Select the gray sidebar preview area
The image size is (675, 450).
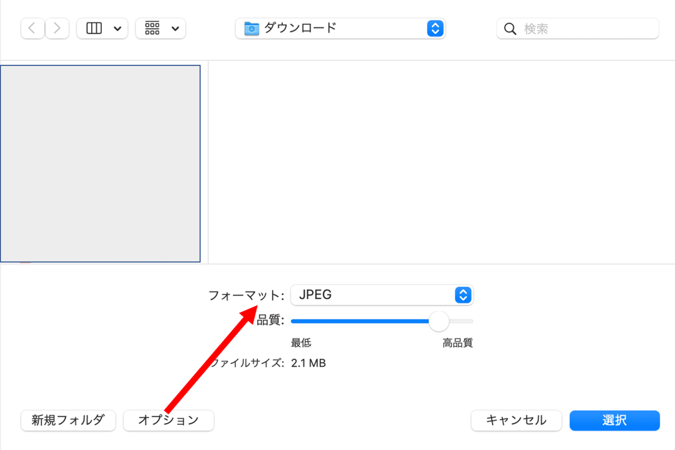click(100, 164)
